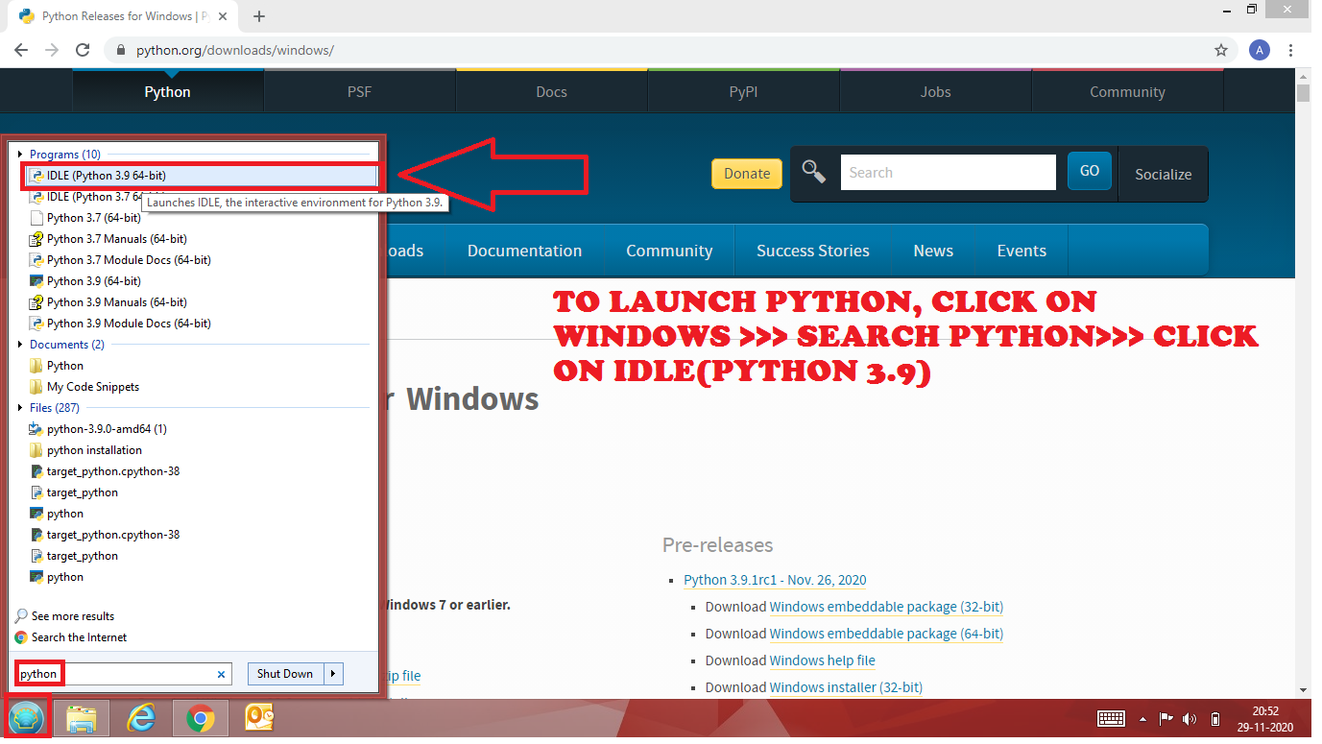Click the python search input field
The width and height of the screenshot is (1322, 744).
click(x=115, y=673)
